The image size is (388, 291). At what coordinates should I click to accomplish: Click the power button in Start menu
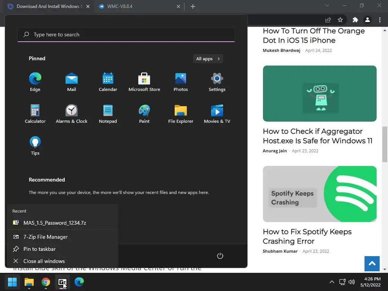(x=220, y=256)
